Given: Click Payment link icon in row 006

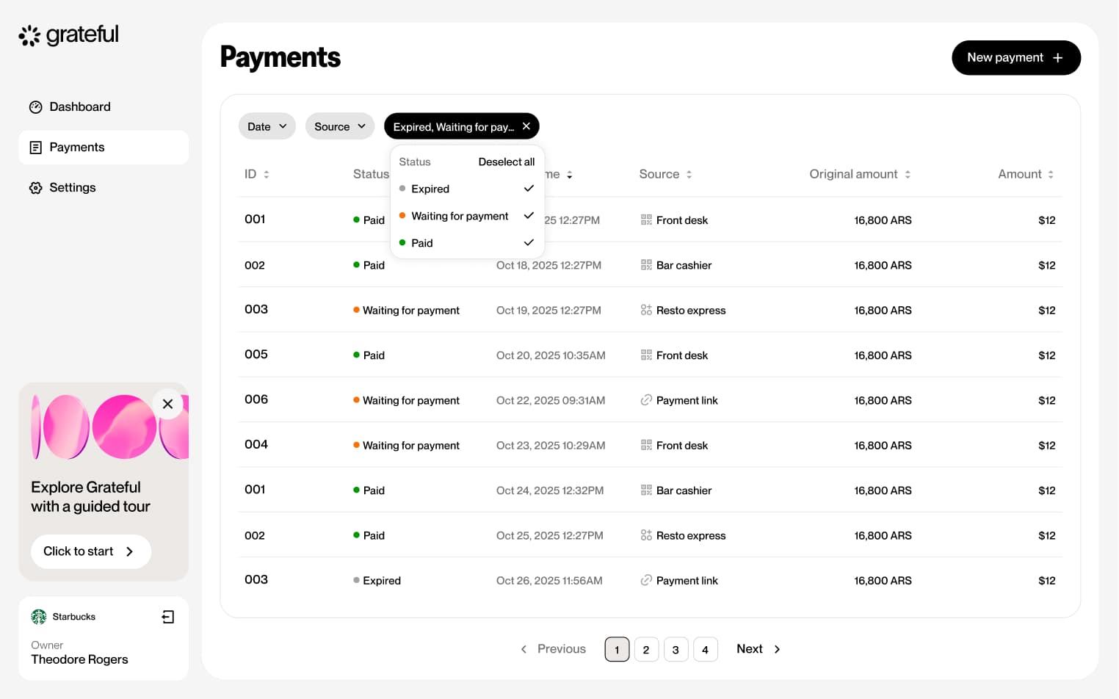Looking at the screenshot, I should (x=646, y=400).
